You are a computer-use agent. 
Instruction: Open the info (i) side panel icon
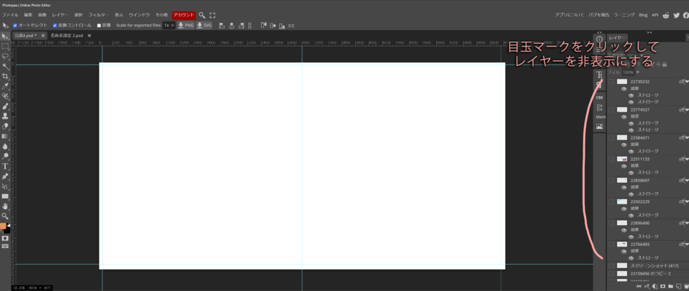pyautogui.click(x=600, y=39)
